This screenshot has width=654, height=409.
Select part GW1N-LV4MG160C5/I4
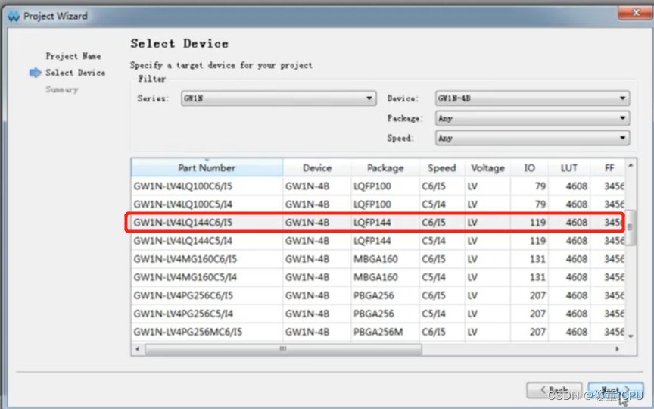(378, 277)
